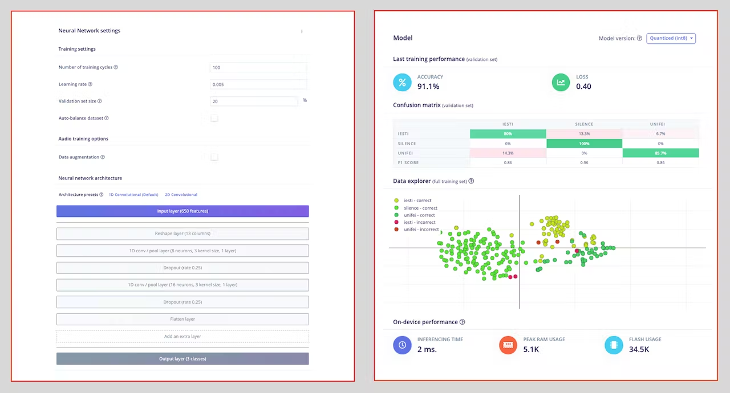Open the 16 neurons 1D conv/pool layer
This screenshot has height=393, width=730.
[x=182, y=285]
